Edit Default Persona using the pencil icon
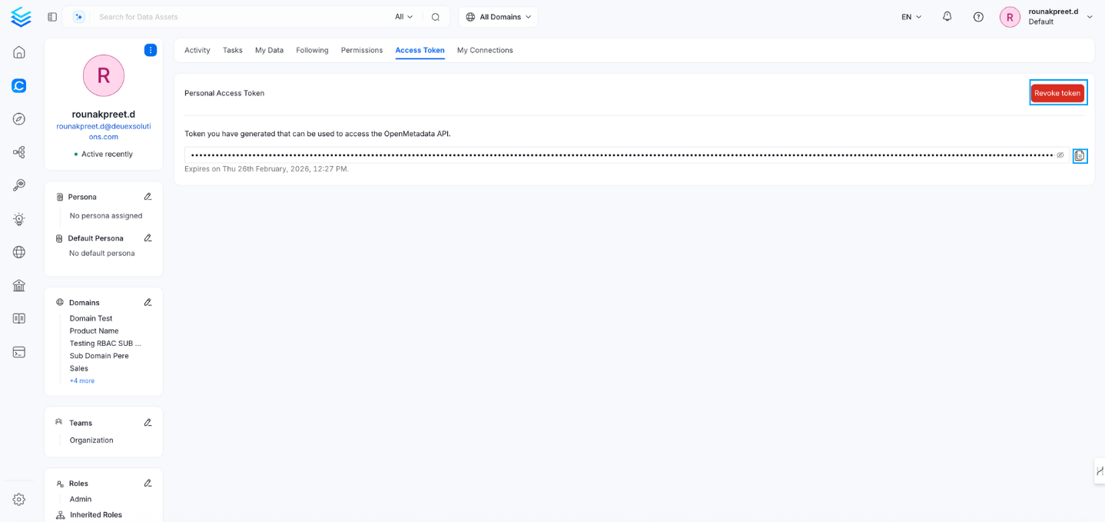 (148, 238)
